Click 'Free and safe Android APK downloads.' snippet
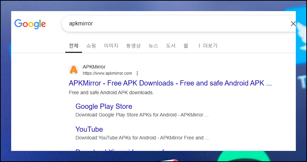 [x=111, y=92]
